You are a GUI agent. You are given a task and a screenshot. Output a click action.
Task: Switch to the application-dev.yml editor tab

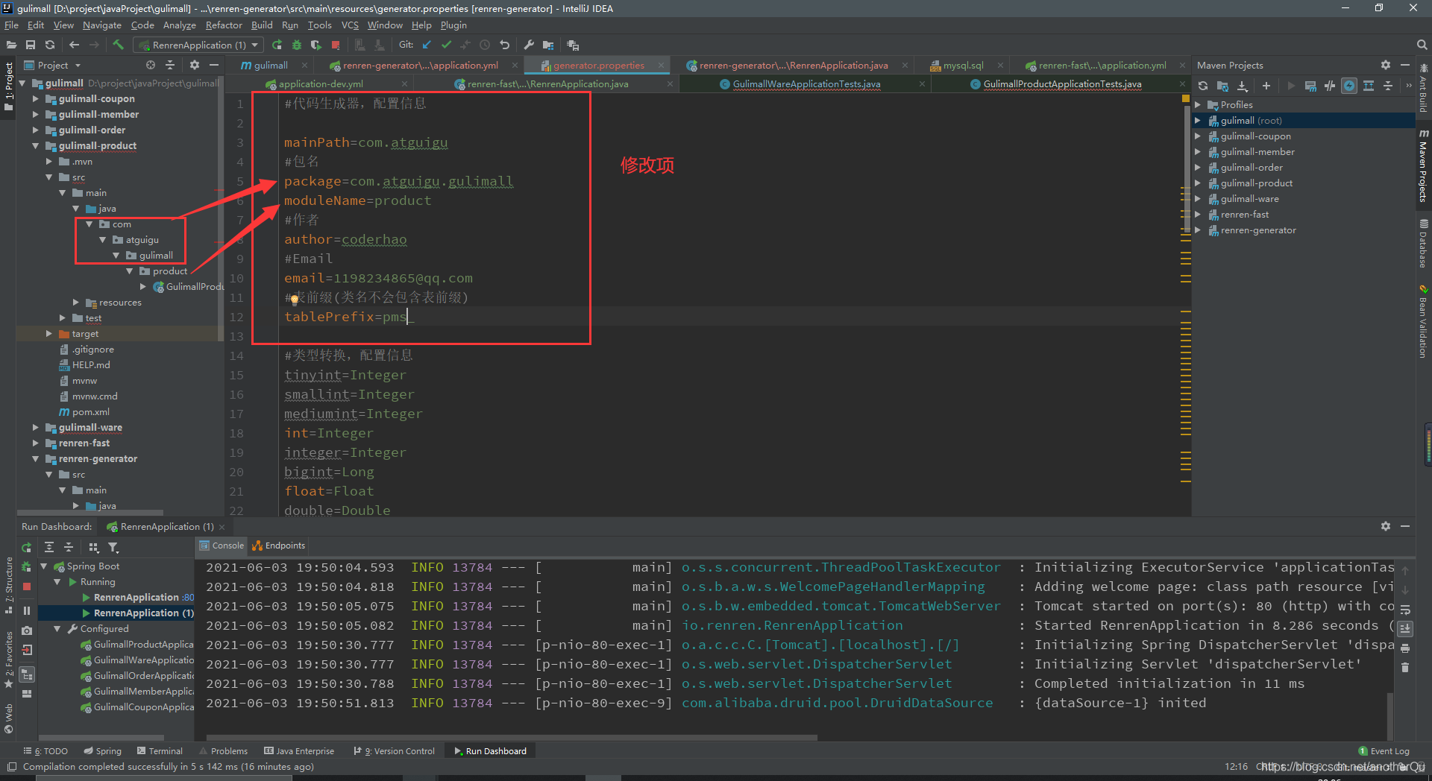point(321,84)
